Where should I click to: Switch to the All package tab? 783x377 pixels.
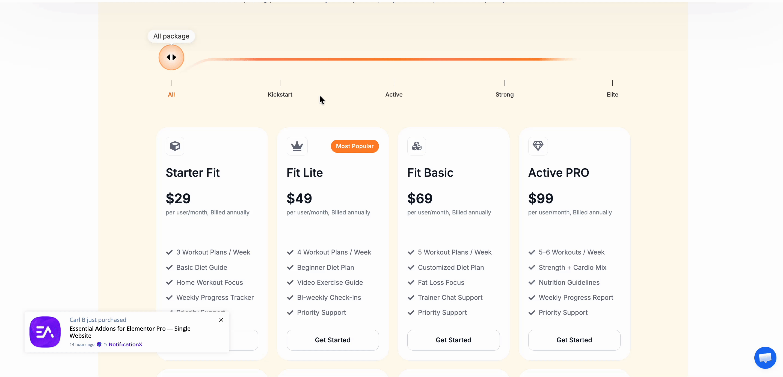click(x=172, y=94)
